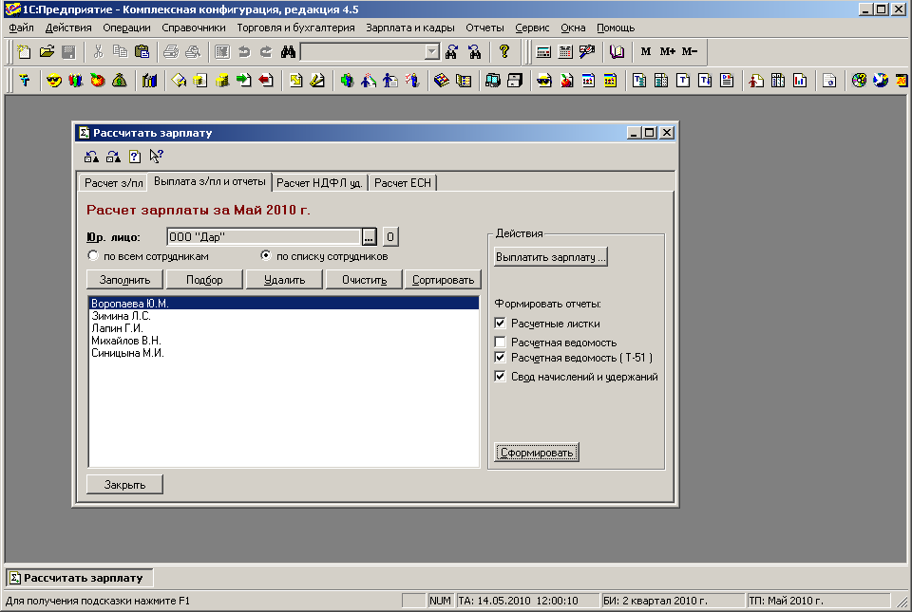Open the Отчеты menu
912x612 pixels.
pos(485,28)
